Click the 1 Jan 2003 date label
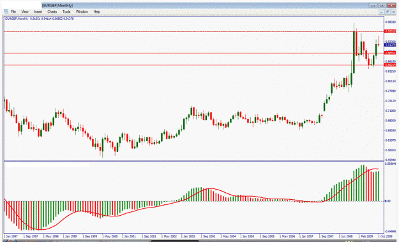 (188, 236)
